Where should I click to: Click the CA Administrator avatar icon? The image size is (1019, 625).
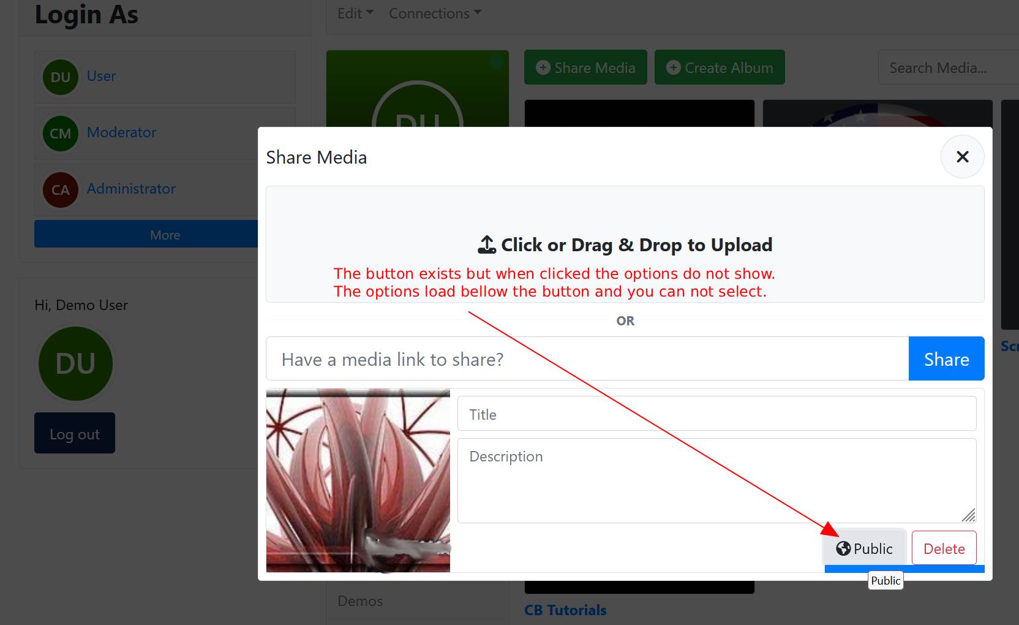pos(60,190)
